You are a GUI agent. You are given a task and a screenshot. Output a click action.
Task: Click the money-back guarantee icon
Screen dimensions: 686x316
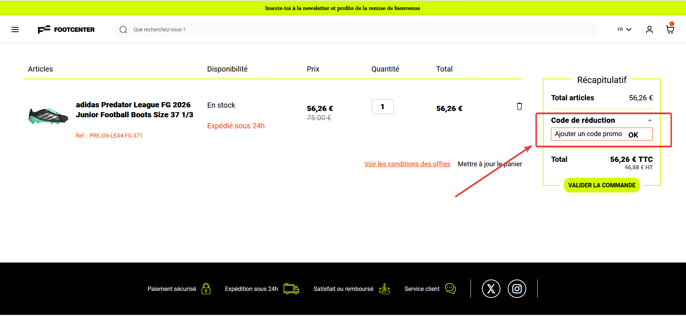(x=385, y=289)
